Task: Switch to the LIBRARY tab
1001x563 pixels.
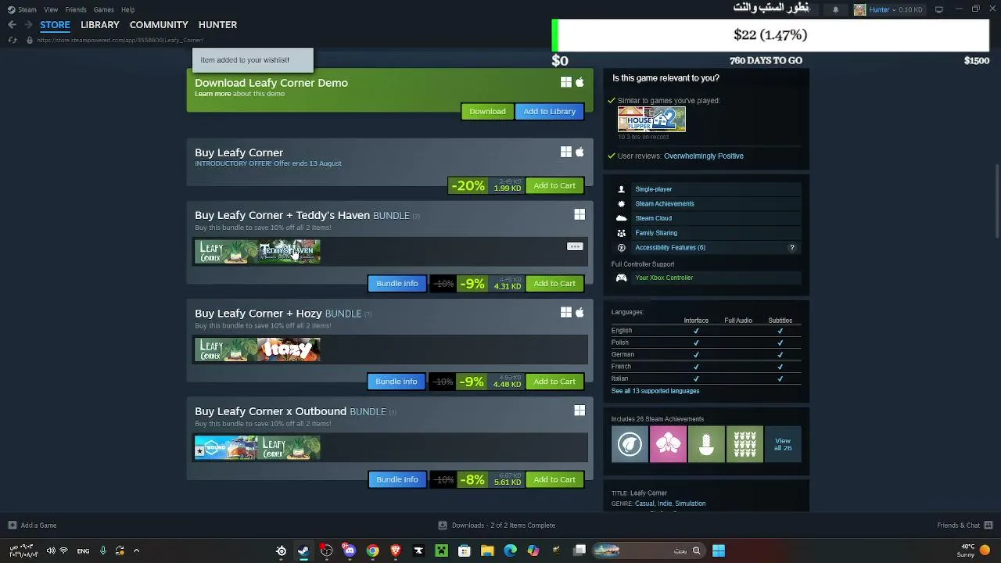Action: click(x=100, y=25)
